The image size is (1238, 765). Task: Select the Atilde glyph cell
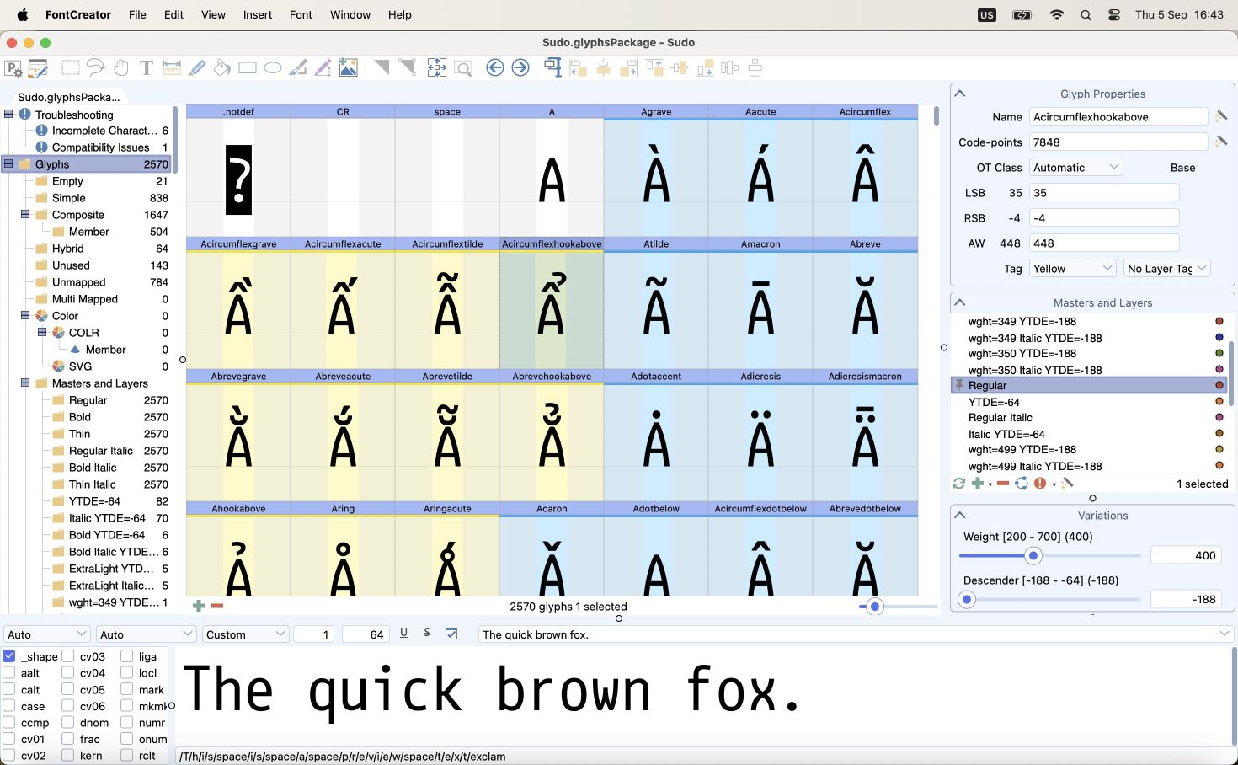656,303
